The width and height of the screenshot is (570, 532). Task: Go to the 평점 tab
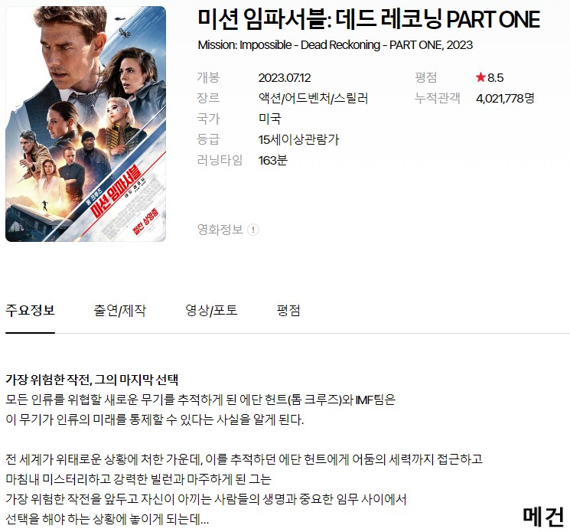[288, 310]
